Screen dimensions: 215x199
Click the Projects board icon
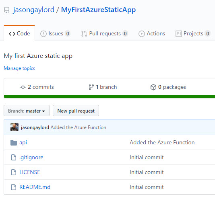[178, 34]
